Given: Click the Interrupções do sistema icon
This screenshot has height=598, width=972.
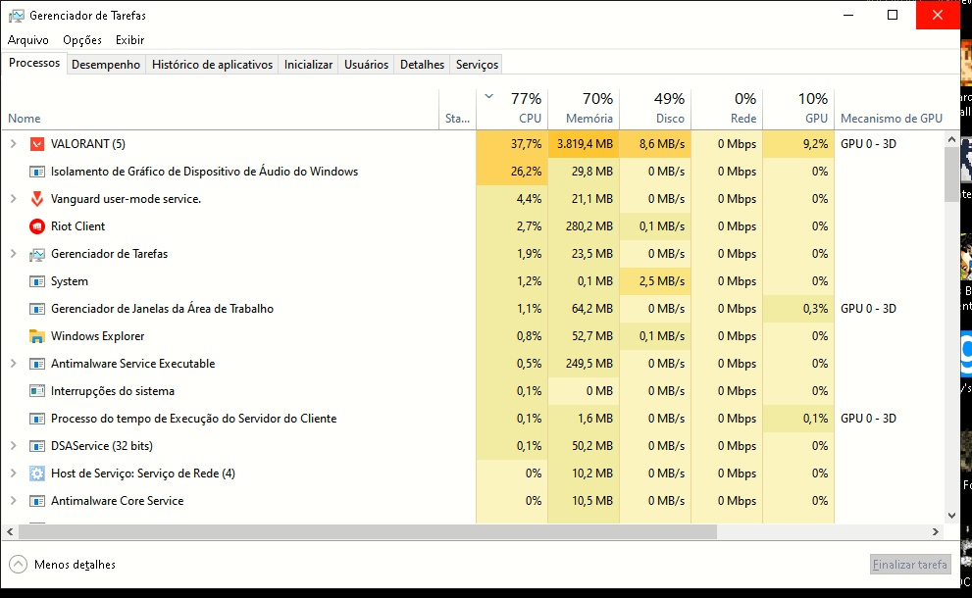Looking at the screenshot, I should (x=37, y=391).
